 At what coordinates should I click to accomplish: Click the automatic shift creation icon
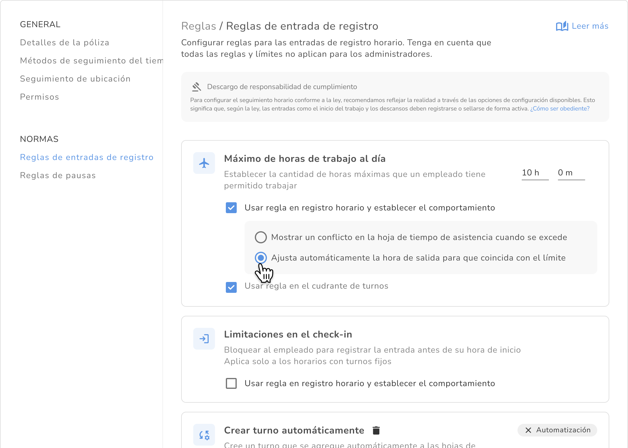(x=204, y=435)
